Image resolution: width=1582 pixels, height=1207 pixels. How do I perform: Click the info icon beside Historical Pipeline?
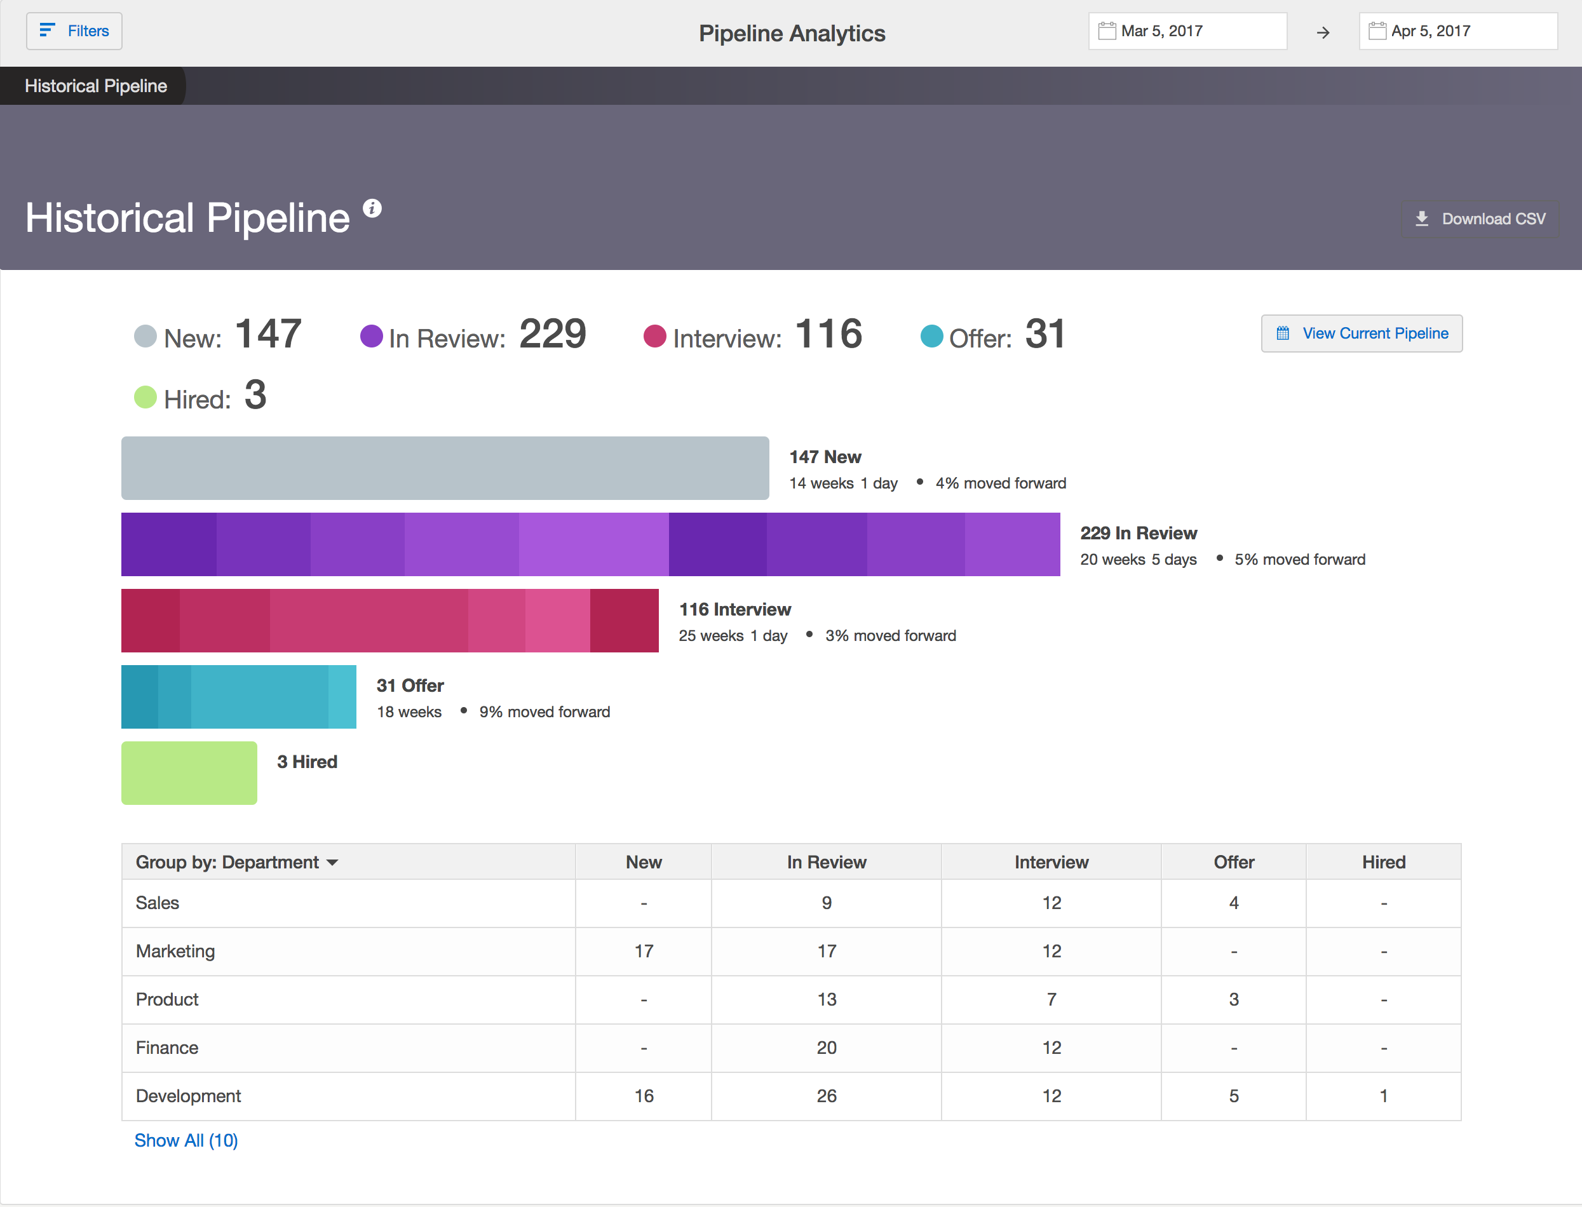pos(372,208)
